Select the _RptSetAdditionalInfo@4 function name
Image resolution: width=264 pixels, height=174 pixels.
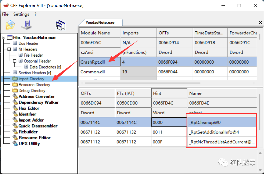point(214,132)
